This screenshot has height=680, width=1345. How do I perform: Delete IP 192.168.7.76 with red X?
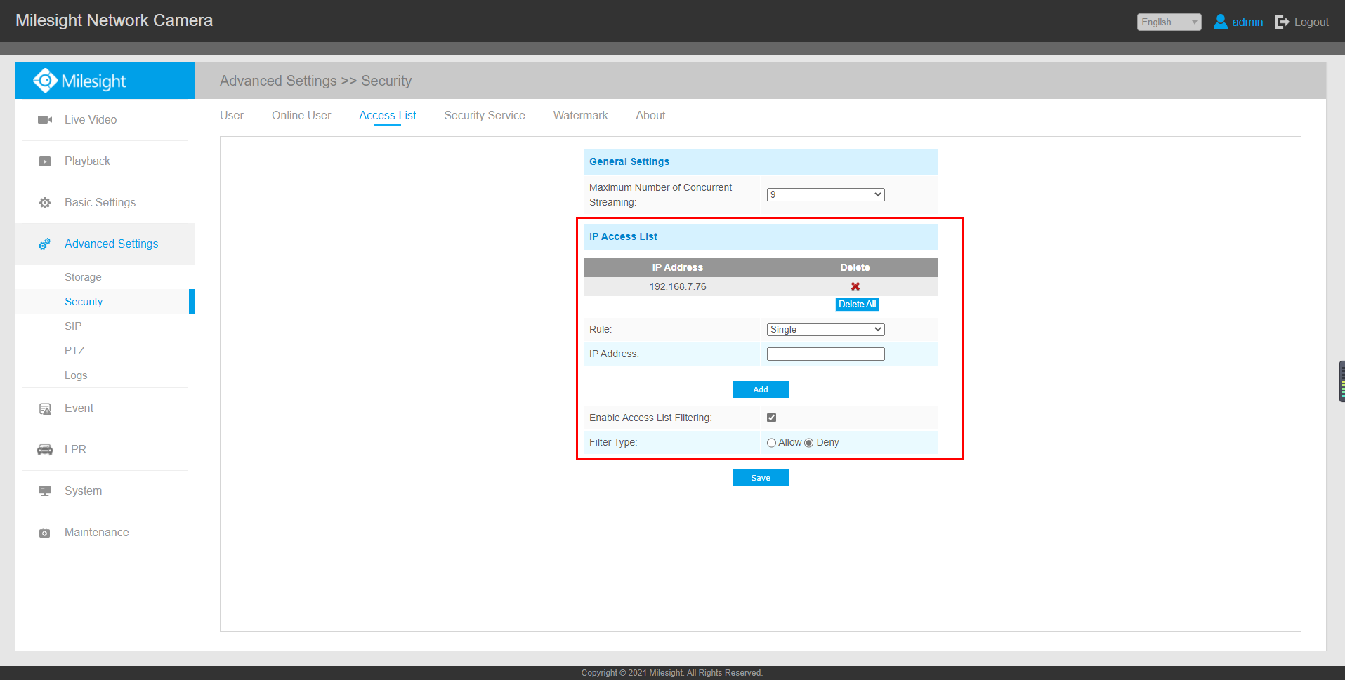(855, 286)
